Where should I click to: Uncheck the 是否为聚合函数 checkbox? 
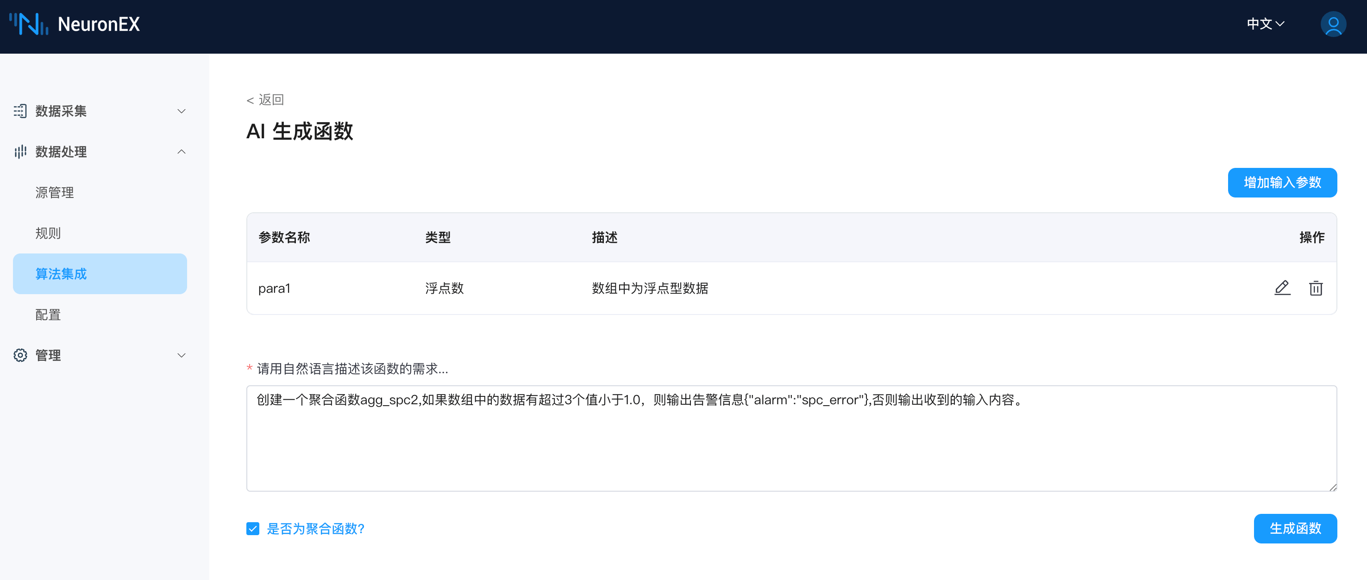[252, 528]
